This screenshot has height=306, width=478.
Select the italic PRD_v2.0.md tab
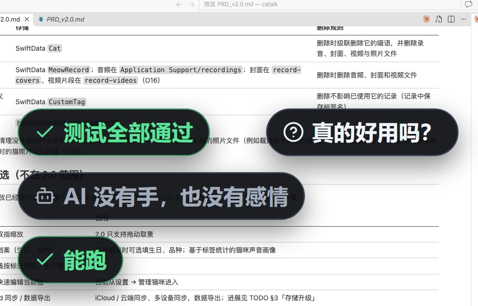65,19
